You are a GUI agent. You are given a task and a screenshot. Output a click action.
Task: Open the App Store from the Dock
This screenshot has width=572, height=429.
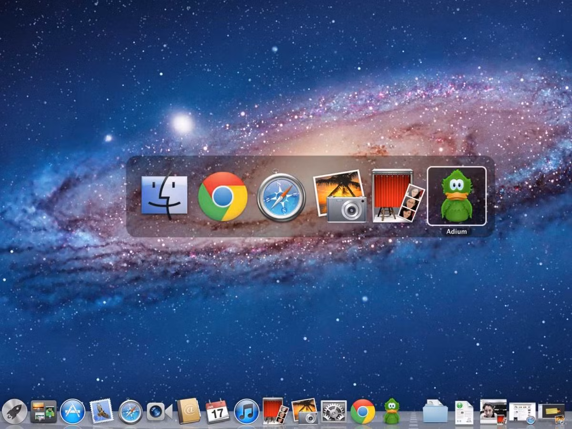(x=72, y=411)
